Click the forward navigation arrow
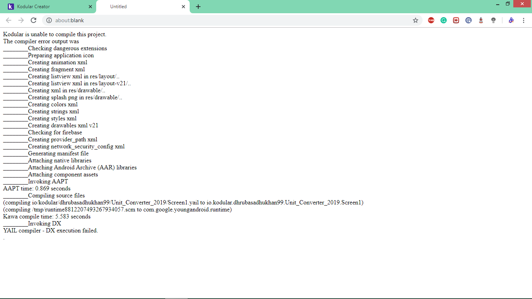This screenshot has width=532, height=299. click(21, 20)
